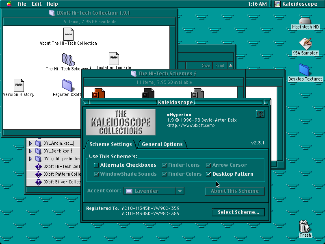Screen dimensions: 325x244
Task: Click the clock showing 1:16 AM
Action: tap(258, 4)
